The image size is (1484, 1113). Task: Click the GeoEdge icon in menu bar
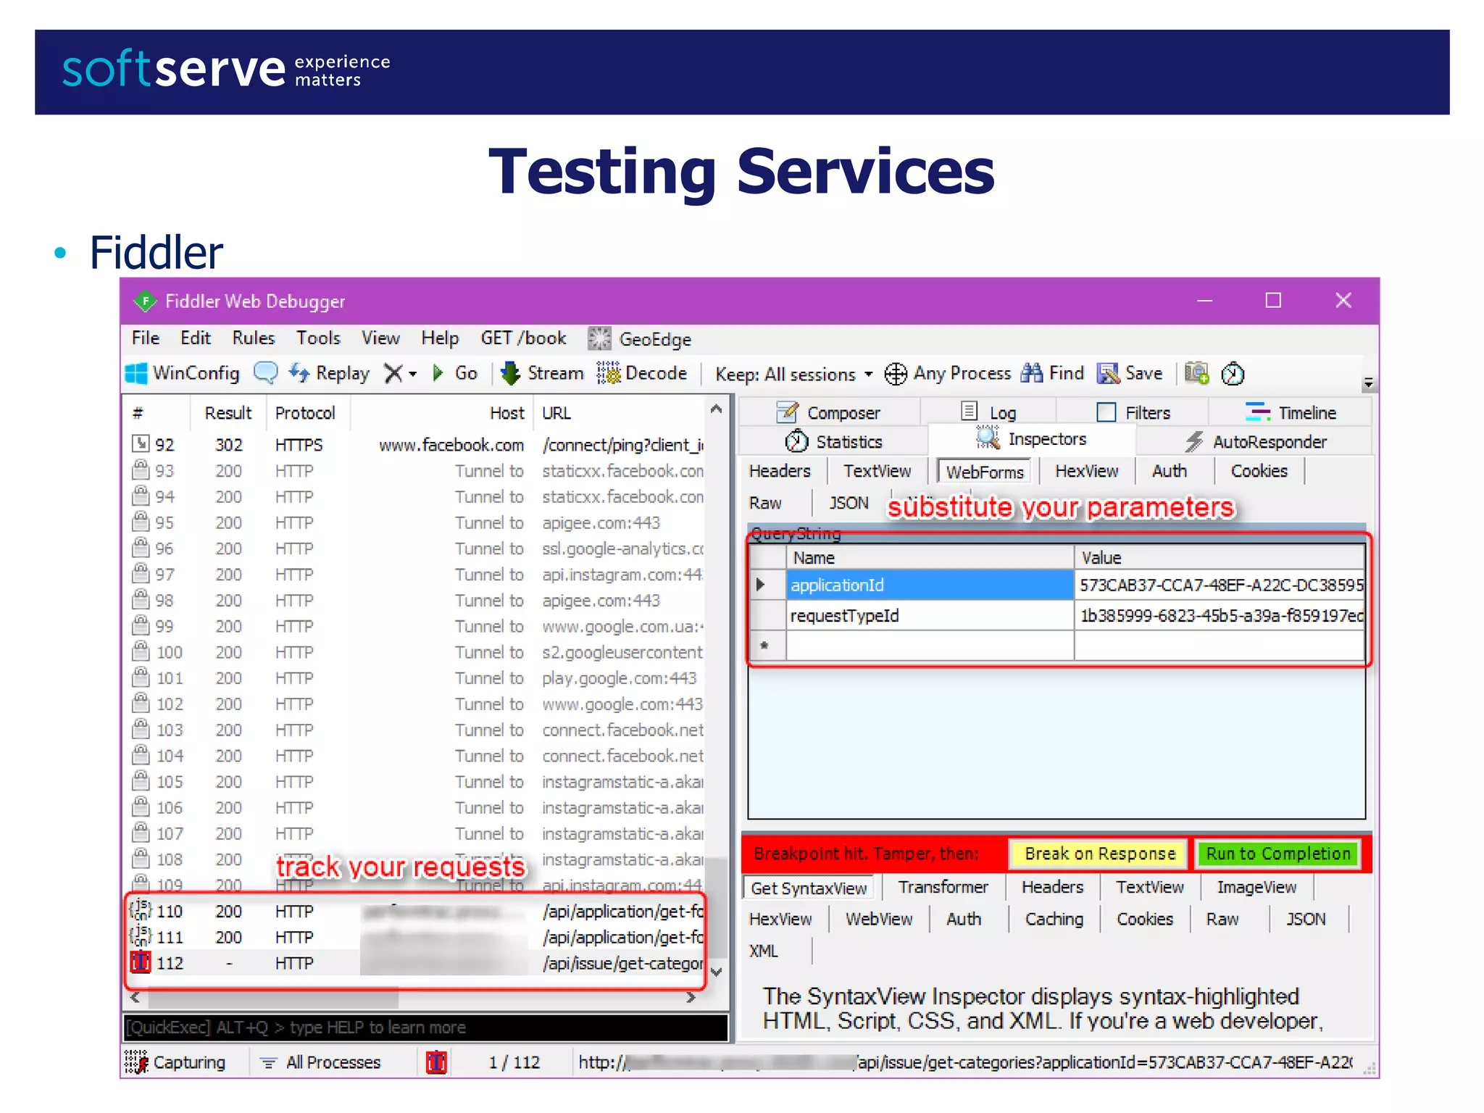[599, 338]
